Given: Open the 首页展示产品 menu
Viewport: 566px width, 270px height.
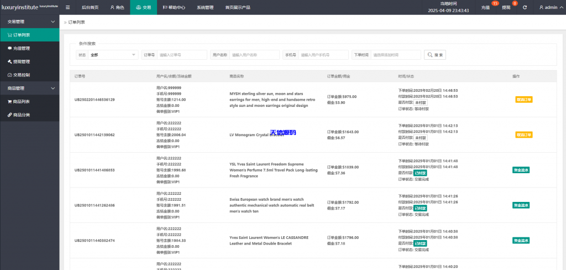Looking at the screenshot, I should [238, 7].
